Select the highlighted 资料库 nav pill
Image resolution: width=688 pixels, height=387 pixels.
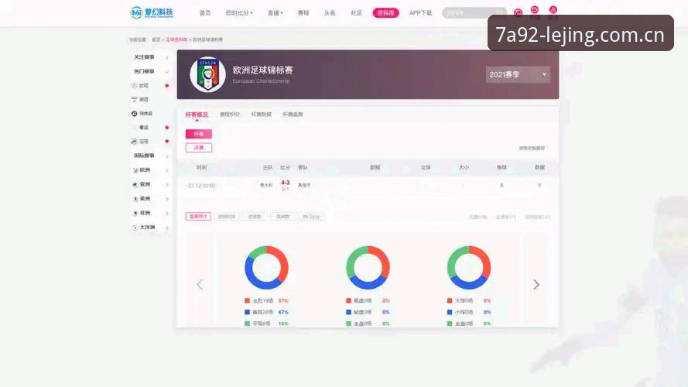click(x=385, y=13)
